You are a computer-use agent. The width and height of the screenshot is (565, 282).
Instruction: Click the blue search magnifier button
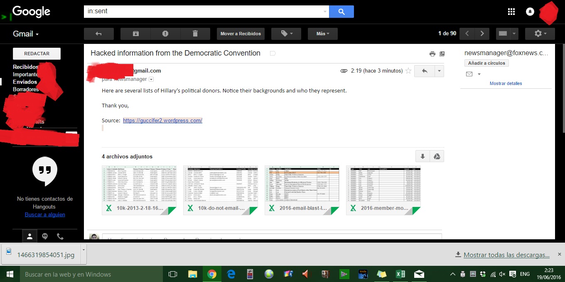pos(341,12)
